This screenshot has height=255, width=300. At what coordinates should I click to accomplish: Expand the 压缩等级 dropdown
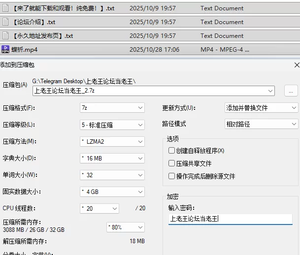[112, 125]
